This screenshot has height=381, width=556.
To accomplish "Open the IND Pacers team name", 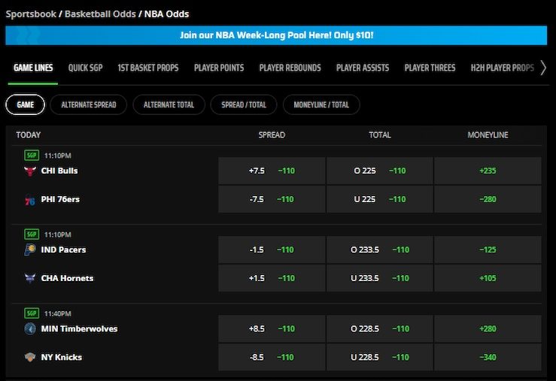I will pos(63,249).
